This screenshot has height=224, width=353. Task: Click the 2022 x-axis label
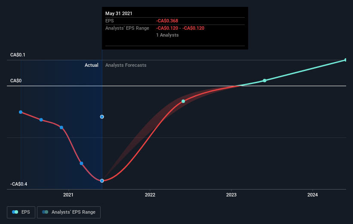(x=150, y=195)
